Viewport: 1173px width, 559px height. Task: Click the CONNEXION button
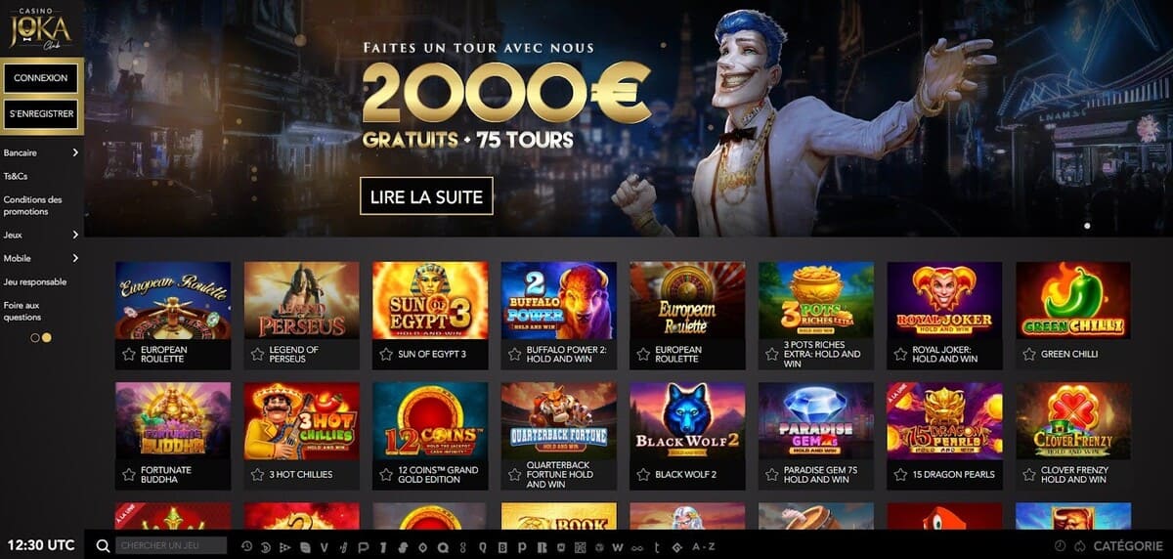[41, 77]
